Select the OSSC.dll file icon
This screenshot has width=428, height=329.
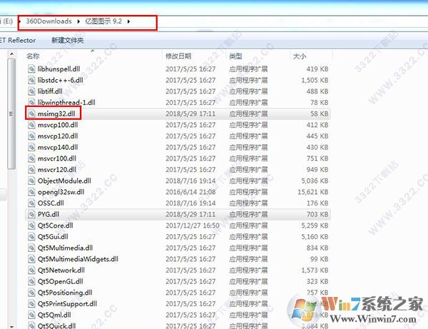pos(31,203)
